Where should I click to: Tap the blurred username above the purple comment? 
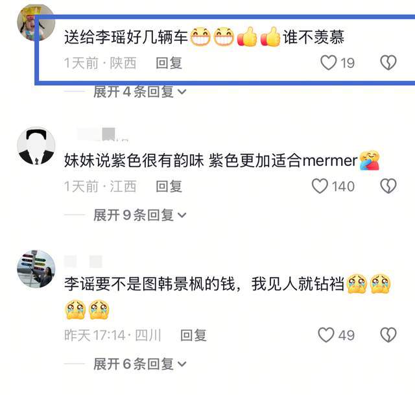coord(102,134)
